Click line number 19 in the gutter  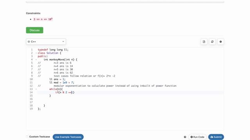pyautogui.click(x=31, y=109)
